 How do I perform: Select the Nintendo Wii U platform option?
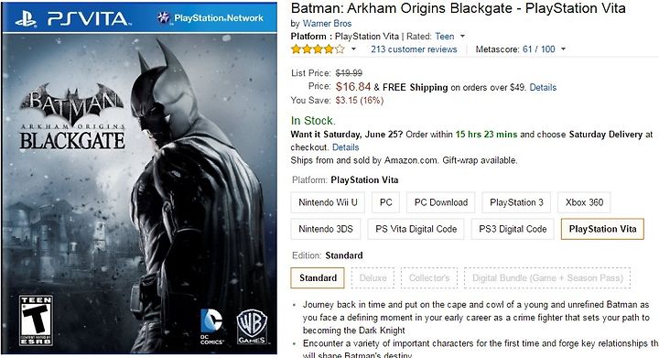pos(328,202)
